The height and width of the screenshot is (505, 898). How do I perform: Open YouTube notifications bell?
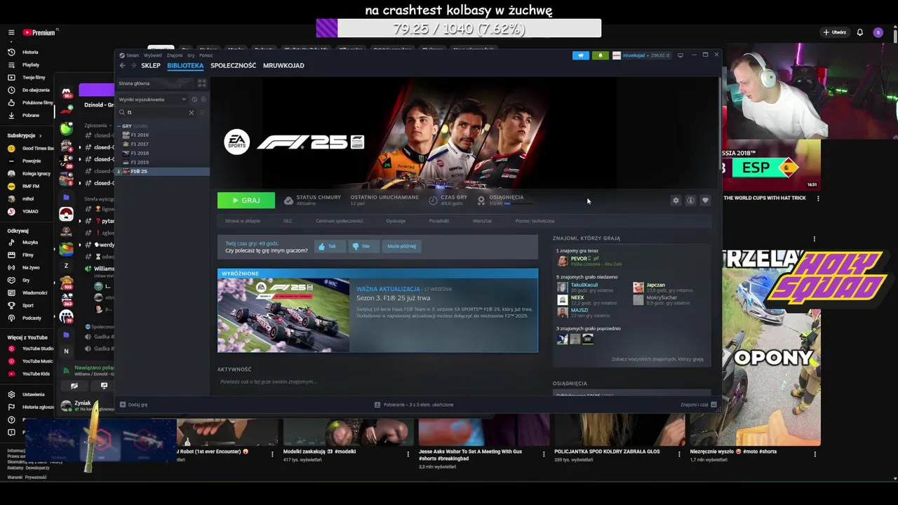pyautogui.click(x=860, y=32)
